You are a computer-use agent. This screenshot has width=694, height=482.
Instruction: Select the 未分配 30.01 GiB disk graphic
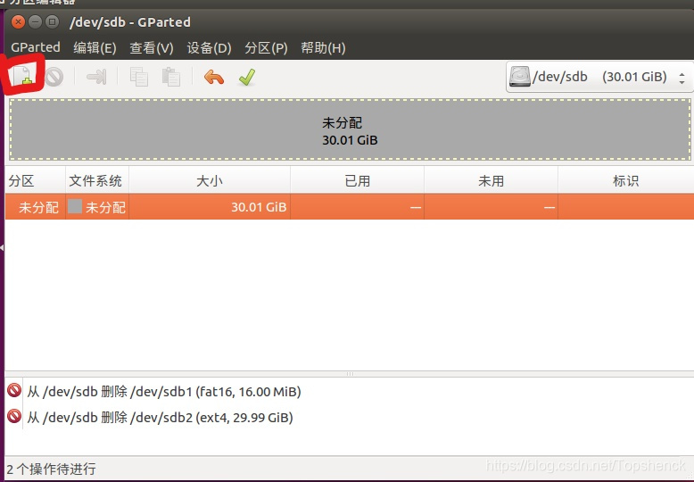[350, 129]
